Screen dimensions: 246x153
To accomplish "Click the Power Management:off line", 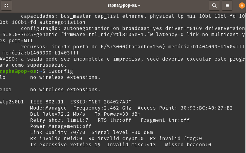I will click(61, 126).
